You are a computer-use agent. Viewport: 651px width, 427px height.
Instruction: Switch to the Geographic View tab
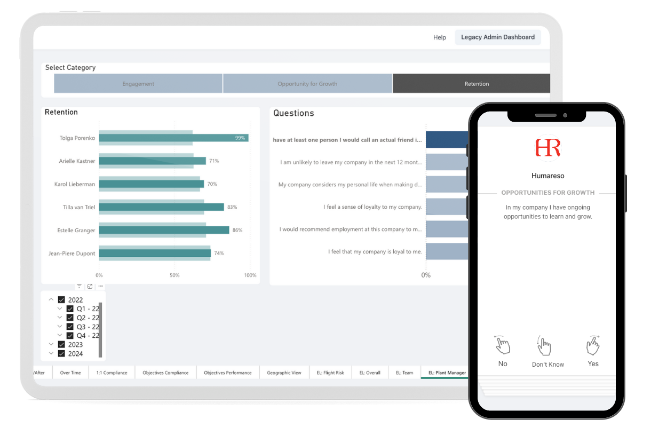[284, 373]
